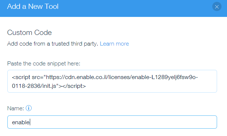Place cursor on init.js in the snippet
227x136 pixels.
[x=49, y=86]
